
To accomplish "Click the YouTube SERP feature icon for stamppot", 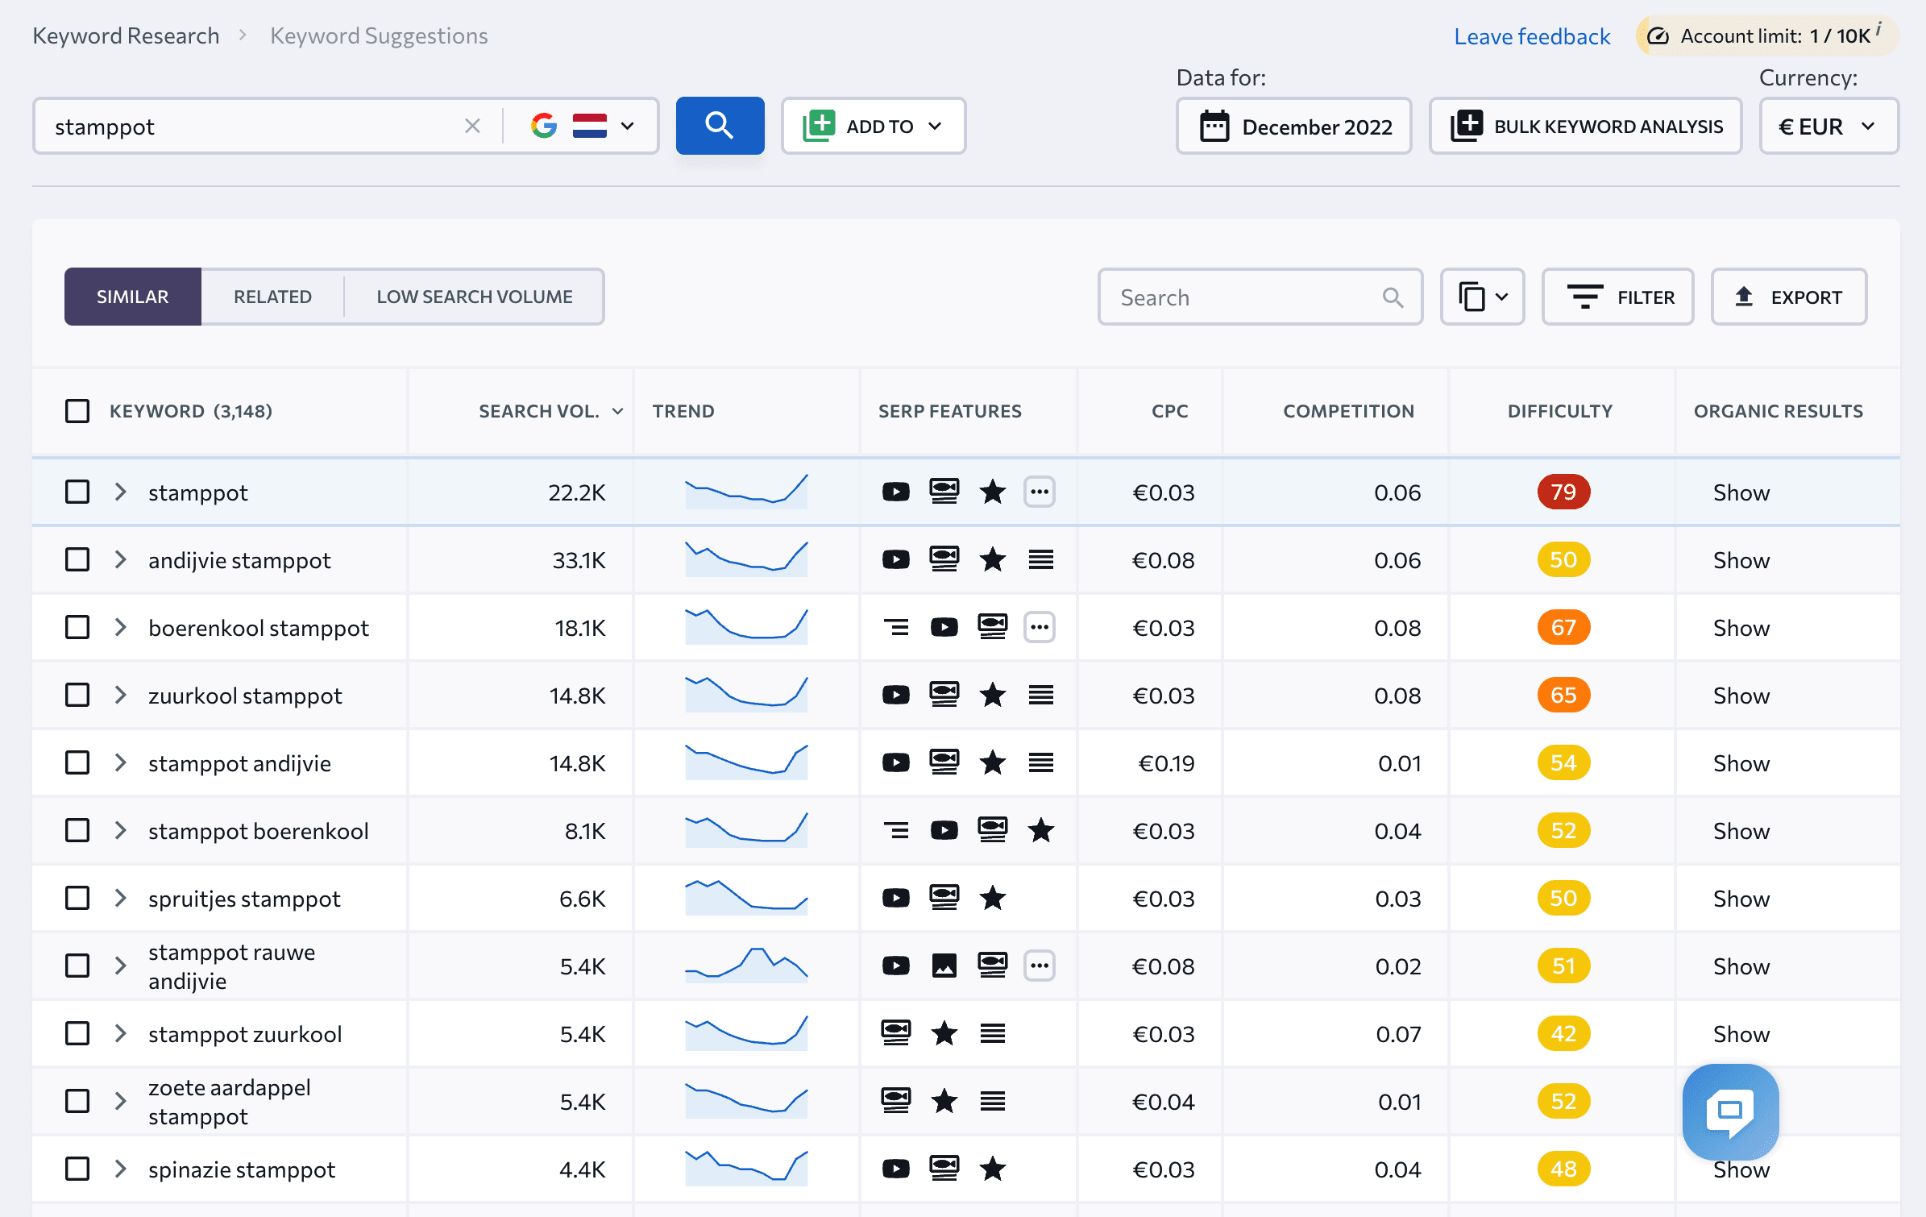I will coord(893,492).
